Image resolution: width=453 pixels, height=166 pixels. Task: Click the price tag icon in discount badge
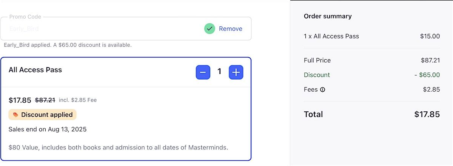15,115
